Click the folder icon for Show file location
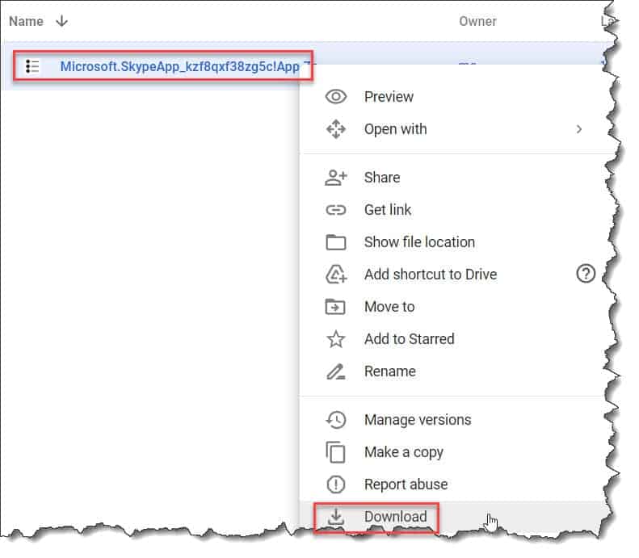The height and width of the screenshot is (558, 639). click(x=336, y=242)
